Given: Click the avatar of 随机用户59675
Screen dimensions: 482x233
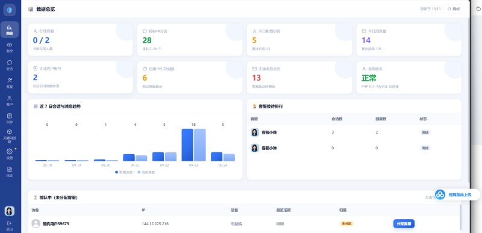Looking at the screenshot, I should 36,223.
